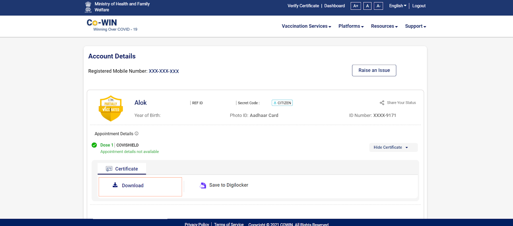513x226 pixels.
Task: Click the Ministry of Health and Family Welfare text
Action: point(122,7)
